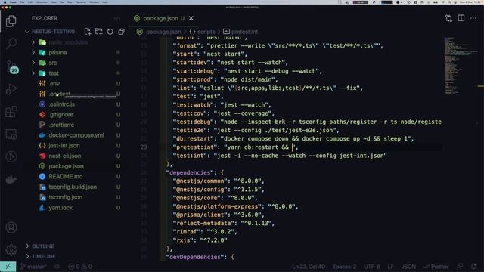484x272 pixels.
Task: Open editor more actions ellipsis
Action: pyautogui.click(x=473, y=18)
